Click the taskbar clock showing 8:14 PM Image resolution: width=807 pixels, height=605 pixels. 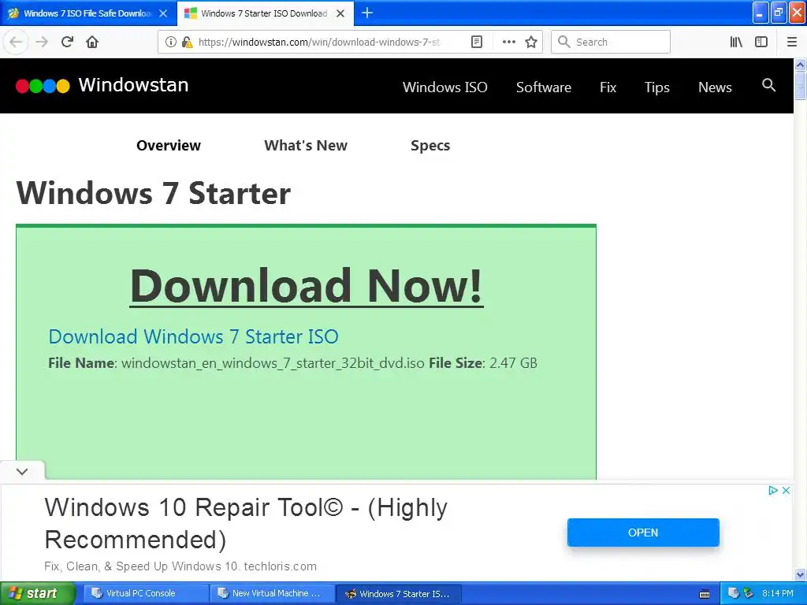tap(777, 593)
